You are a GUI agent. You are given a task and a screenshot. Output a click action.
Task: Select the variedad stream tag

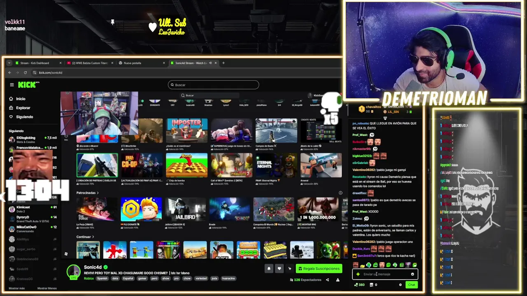point(201,278)
